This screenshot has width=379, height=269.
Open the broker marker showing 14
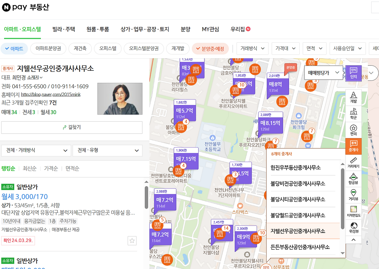(x=220, y=233)
